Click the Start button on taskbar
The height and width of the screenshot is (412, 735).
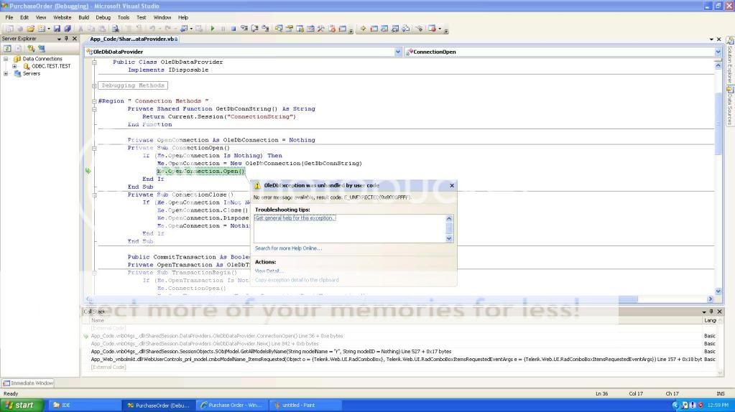[22, 405]
